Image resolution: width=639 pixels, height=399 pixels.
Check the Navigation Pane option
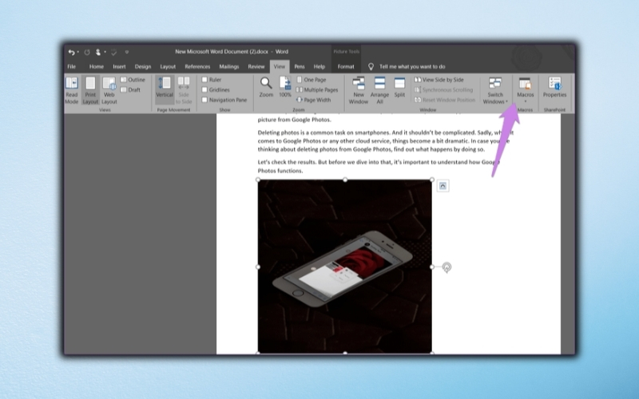204,100
